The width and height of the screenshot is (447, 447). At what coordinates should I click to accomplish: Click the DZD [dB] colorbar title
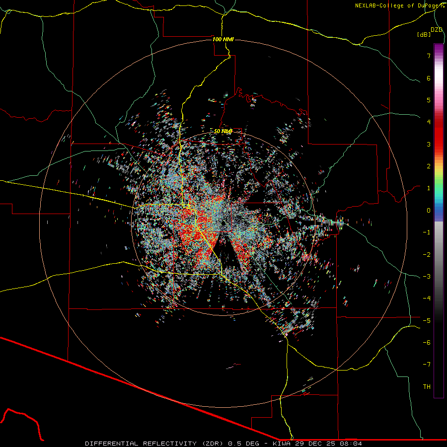pos(430,32)
